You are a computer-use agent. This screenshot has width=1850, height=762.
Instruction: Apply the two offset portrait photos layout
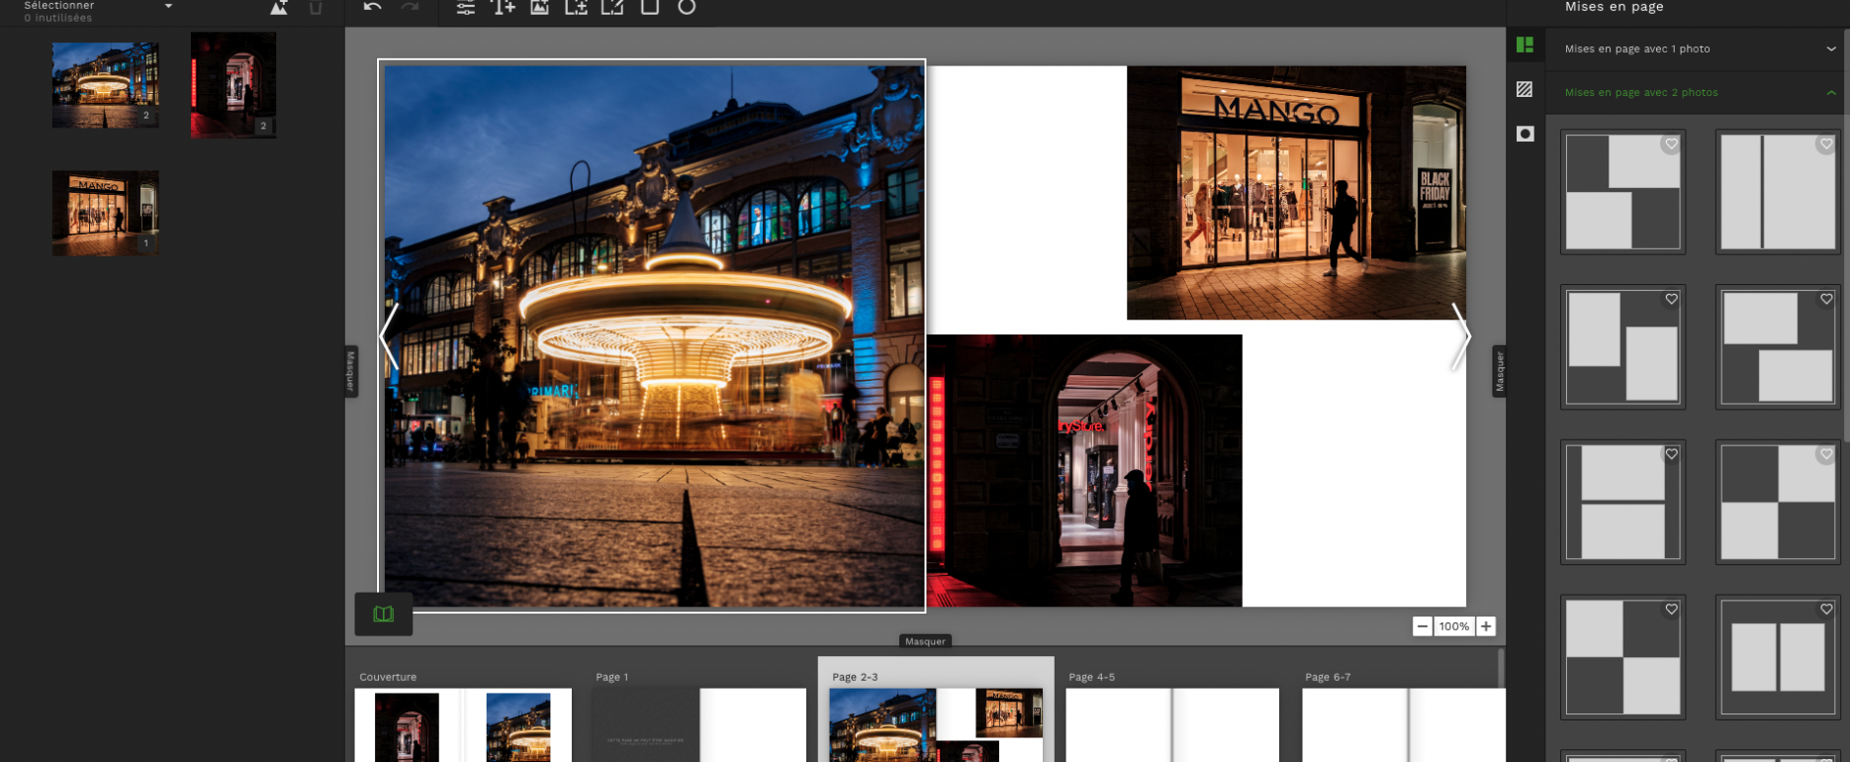1622,346
